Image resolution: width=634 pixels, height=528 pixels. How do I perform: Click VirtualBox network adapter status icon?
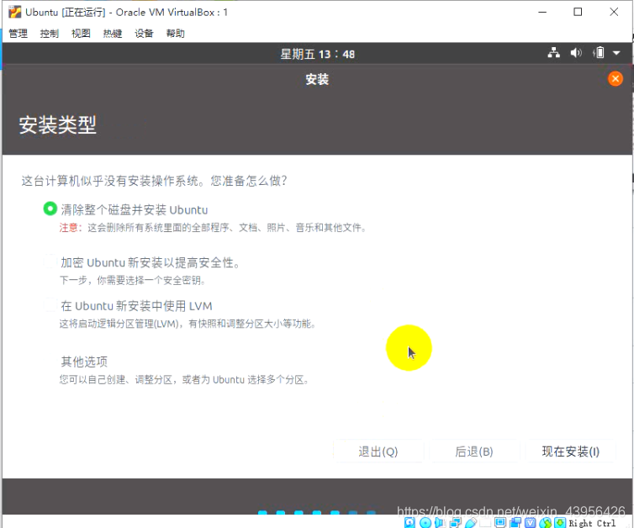pyautogui.click(x=455, y=523)
